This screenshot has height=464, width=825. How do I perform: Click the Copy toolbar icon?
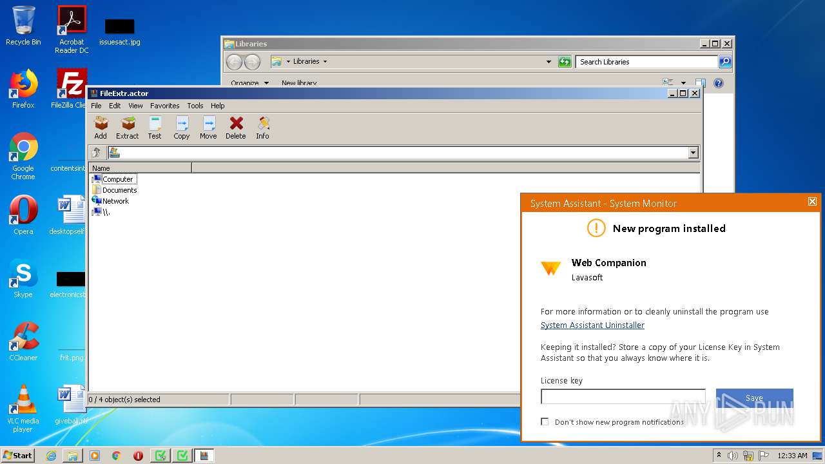point(182,128)
